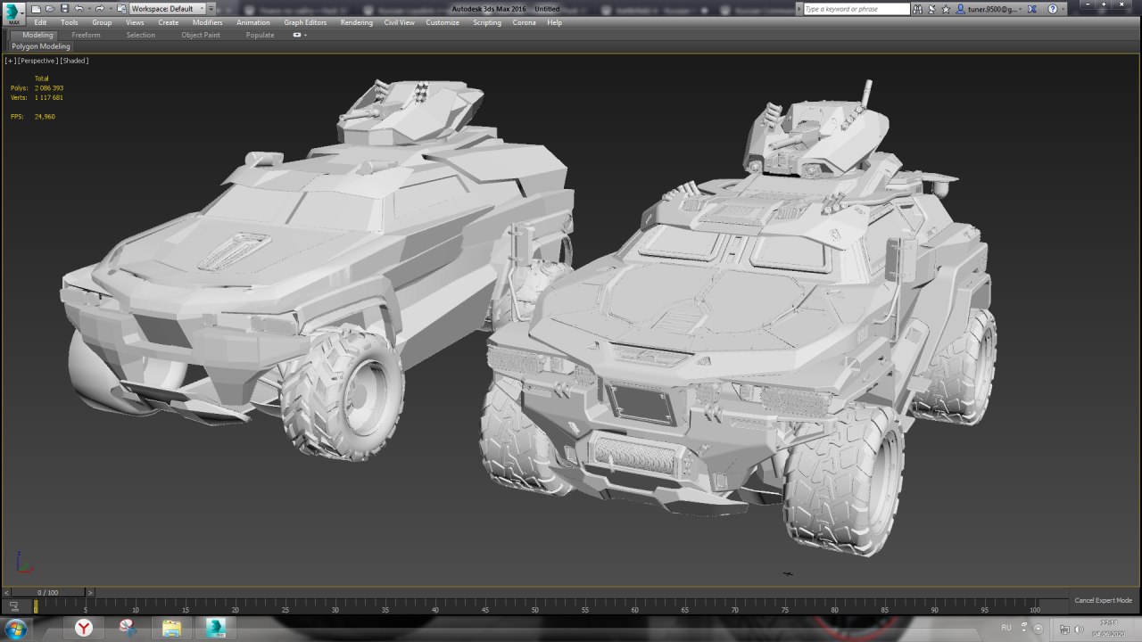This screenshot has height=642, width=1142.
Task: Open the File Explorer taskbar icon
Action: click(171, 629)
